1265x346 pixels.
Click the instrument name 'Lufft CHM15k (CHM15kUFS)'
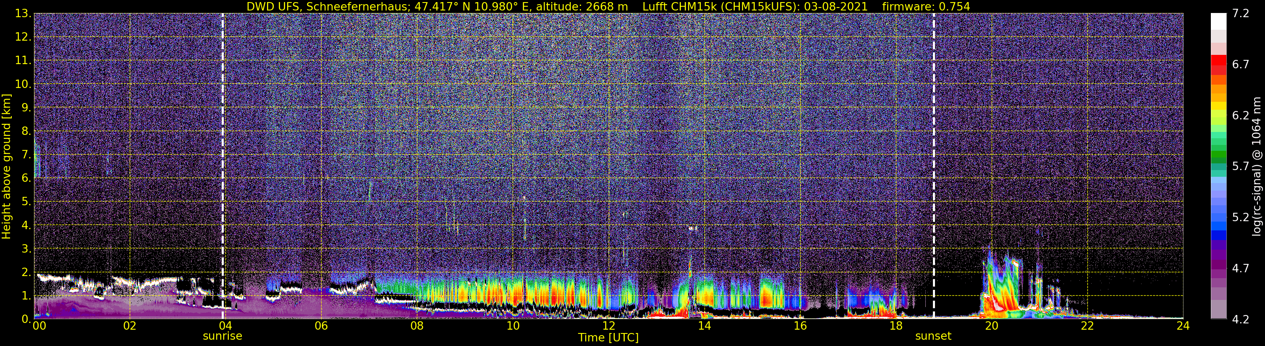pyautogui.click(x=720, y=7)
